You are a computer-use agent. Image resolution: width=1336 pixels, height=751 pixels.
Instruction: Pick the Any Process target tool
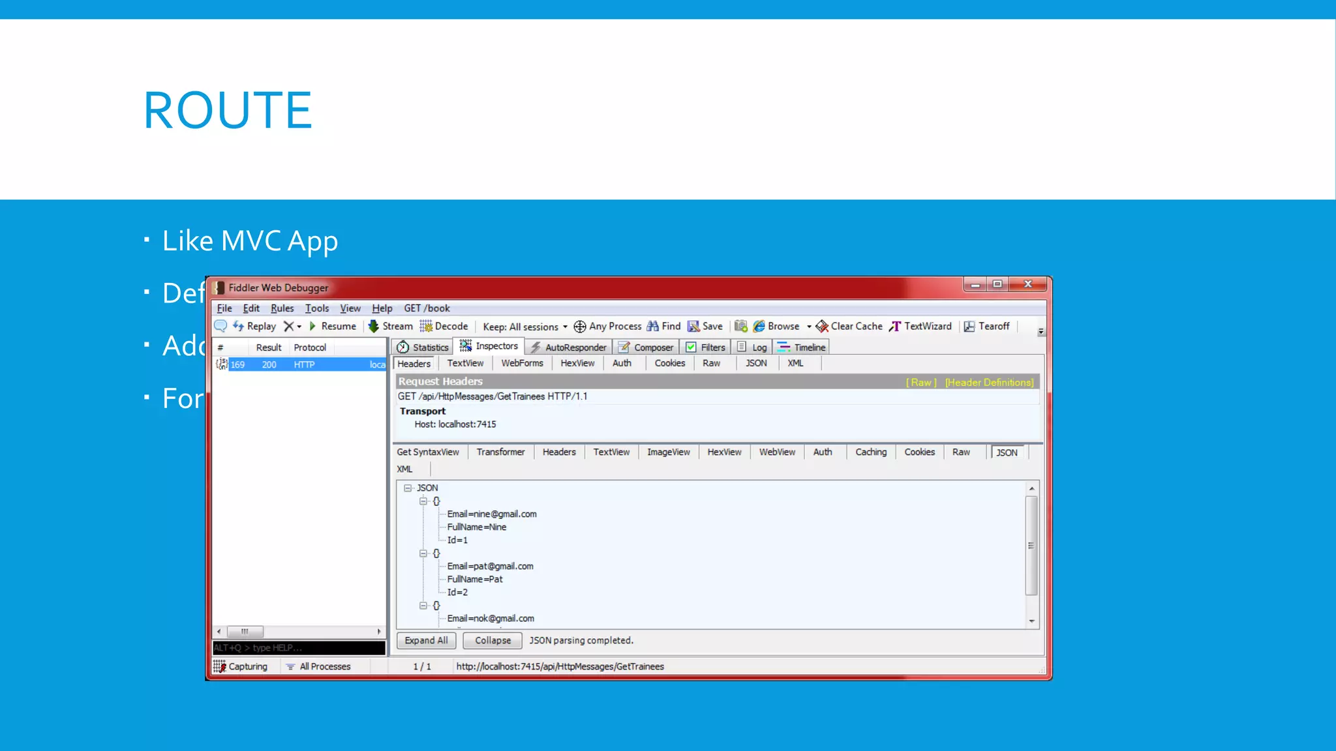point(607,326)
